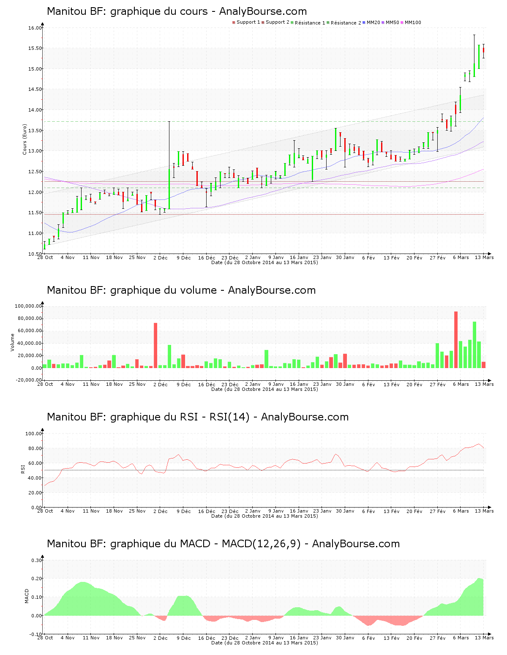Click the date range caption below price chart
The width and height of the screenshot is (507, 655).
tap(264, 262)
